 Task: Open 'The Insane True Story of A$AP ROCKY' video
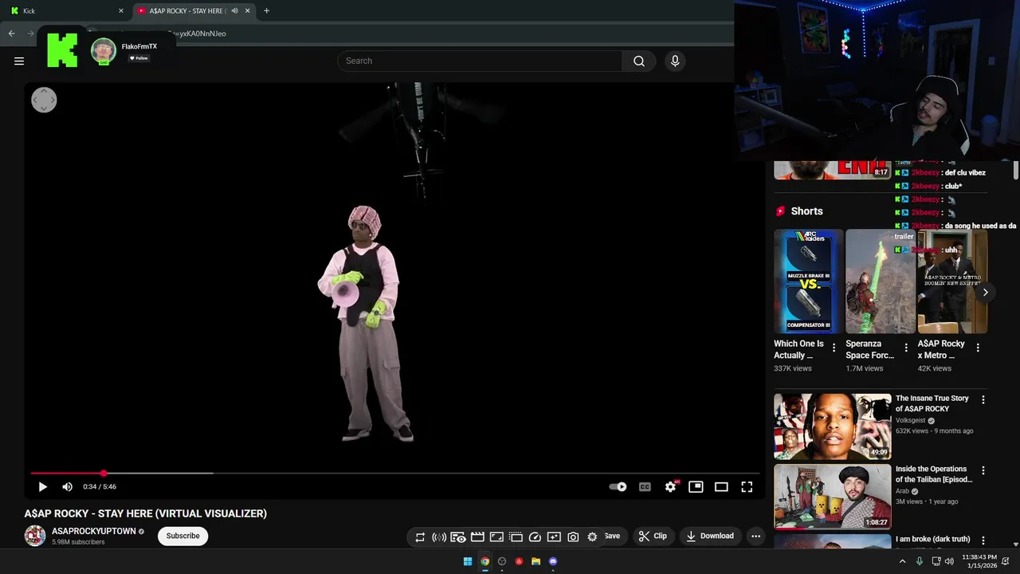tap(833, 427)
